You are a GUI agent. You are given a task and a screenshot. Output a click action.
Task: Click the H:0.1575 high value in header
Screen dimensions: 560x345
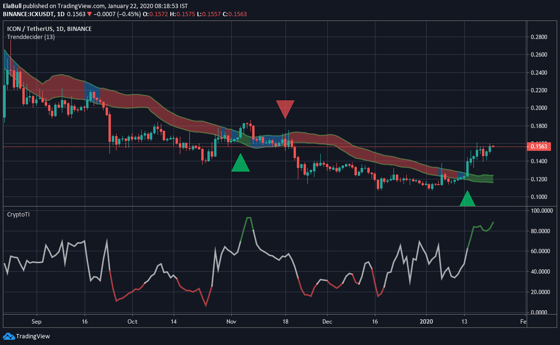182,14
